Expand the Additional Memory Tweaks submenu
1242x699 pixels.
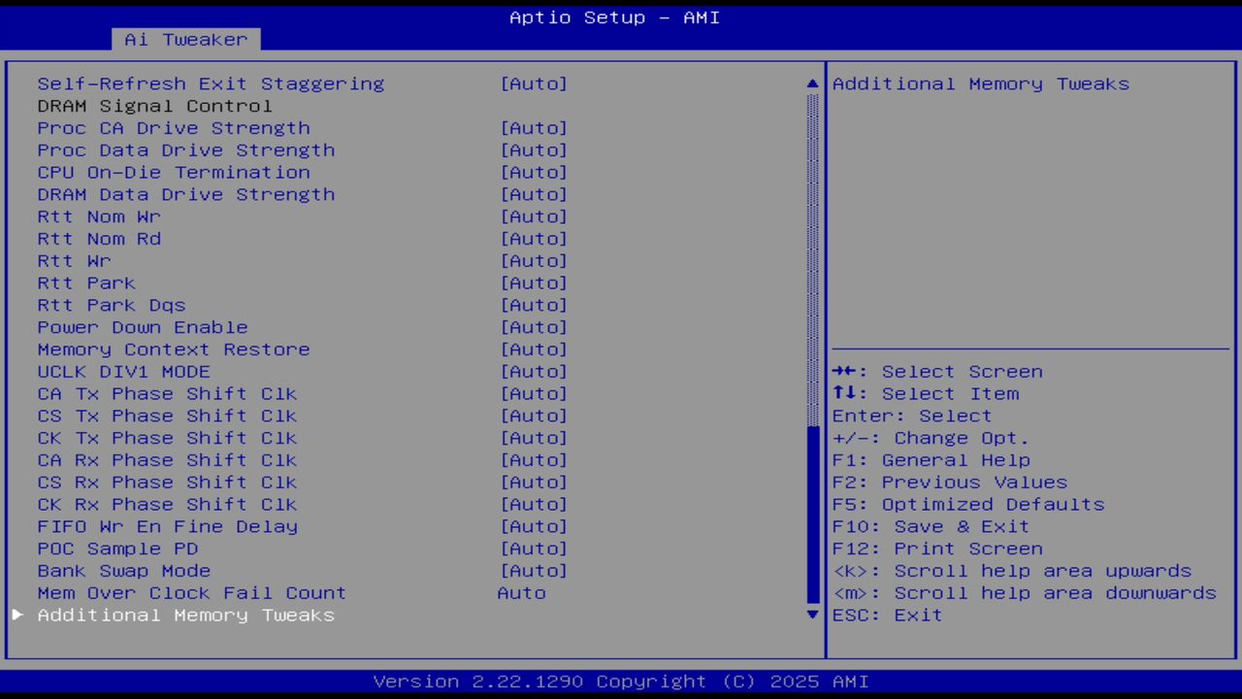pyautogui.click(x=185, y=615)
